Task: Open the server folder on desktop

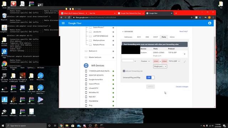Action: [x=31, y=77]
